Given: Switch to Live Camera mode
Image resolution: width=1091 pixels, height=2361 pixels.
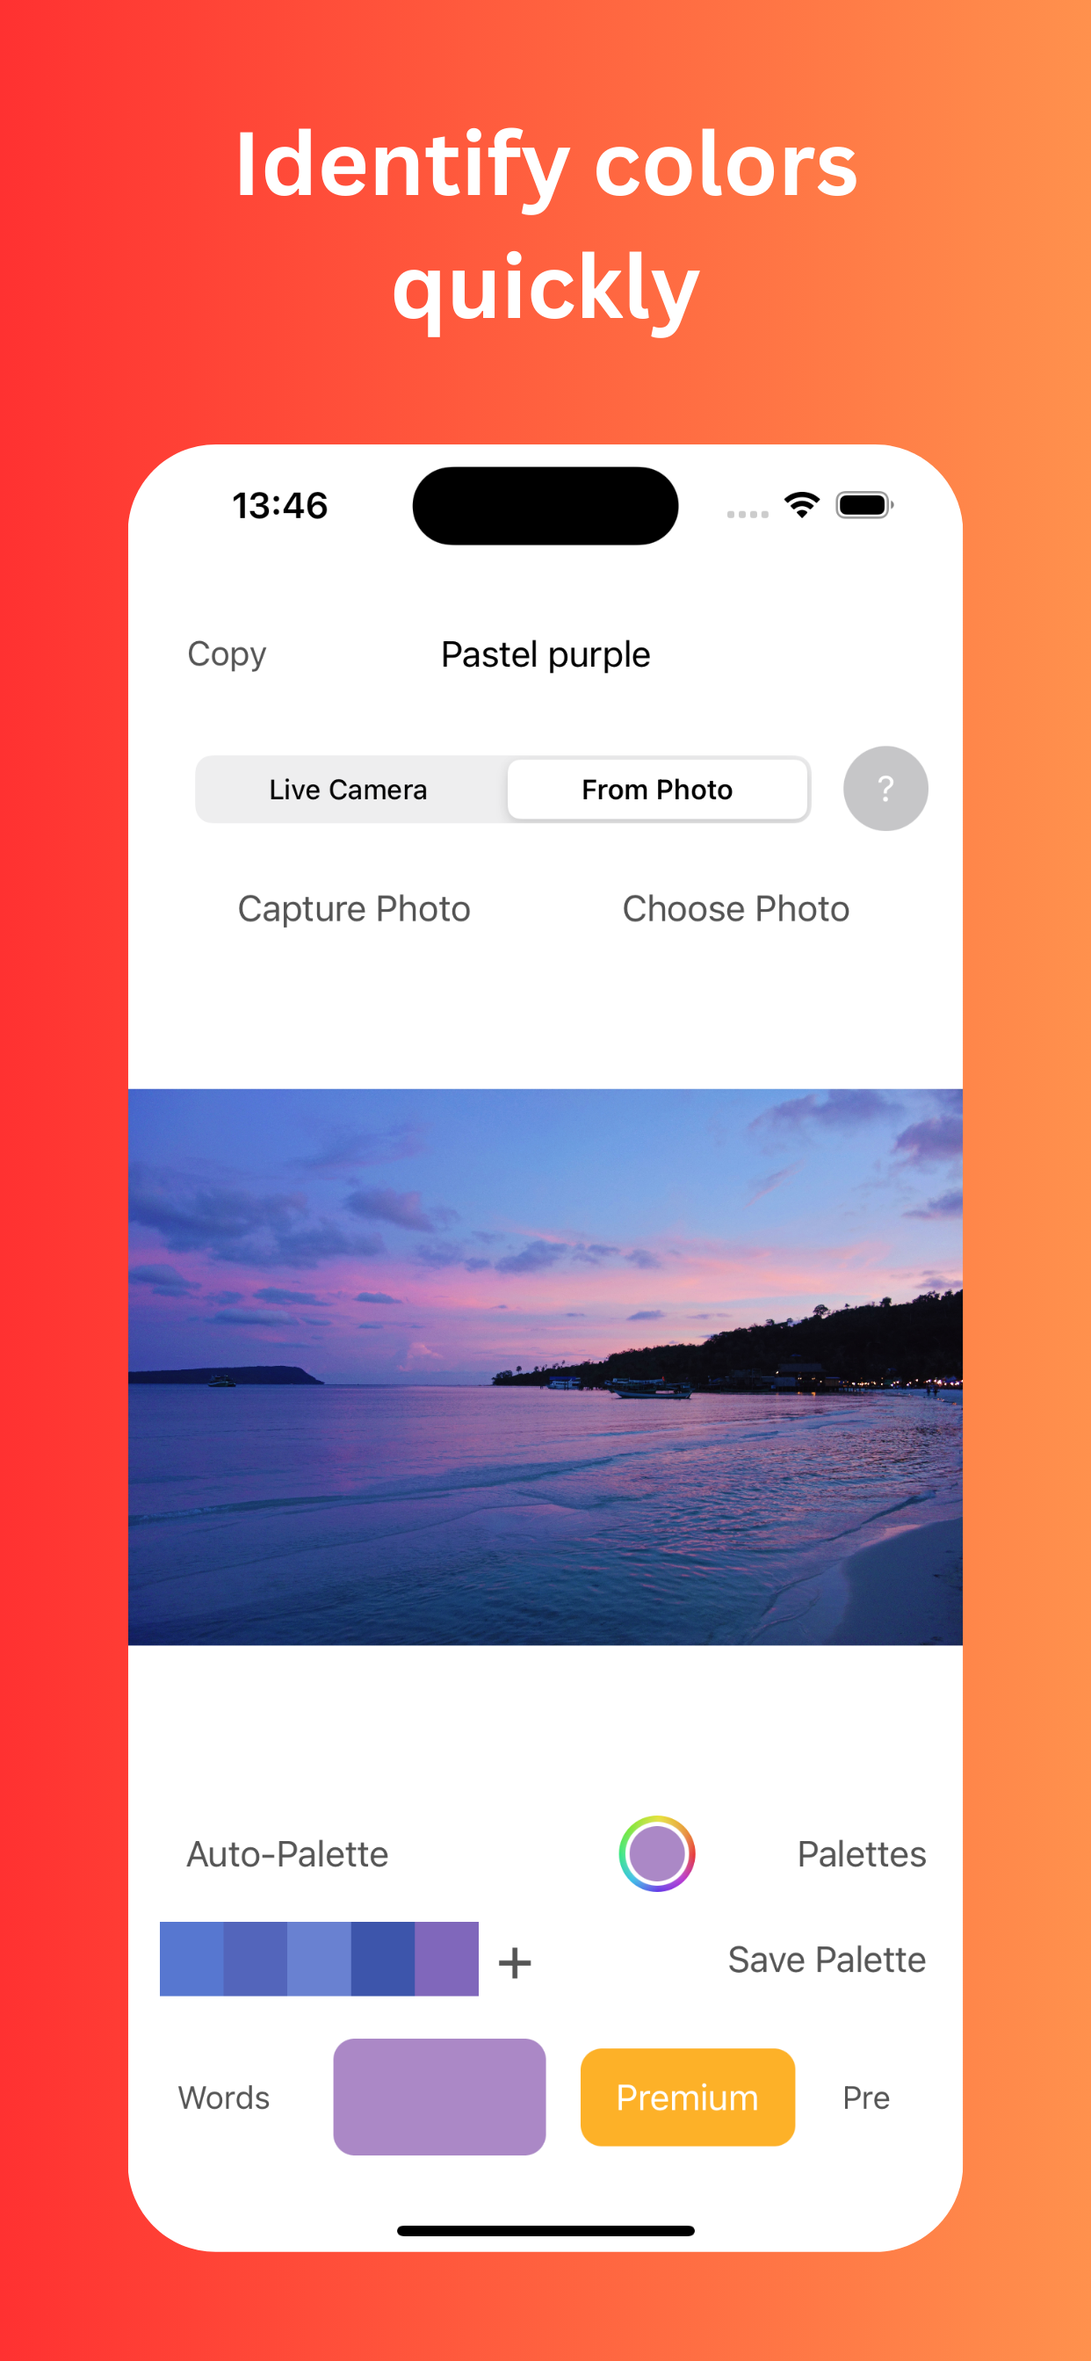Looking at the screenshot, I should pyautogui.click(x=349, y=789).
